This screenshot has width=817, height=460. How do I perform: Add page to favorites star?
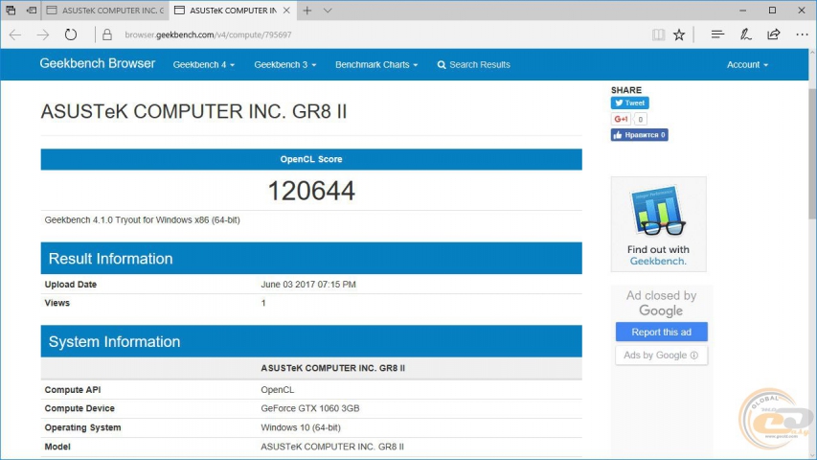[679, 34]
